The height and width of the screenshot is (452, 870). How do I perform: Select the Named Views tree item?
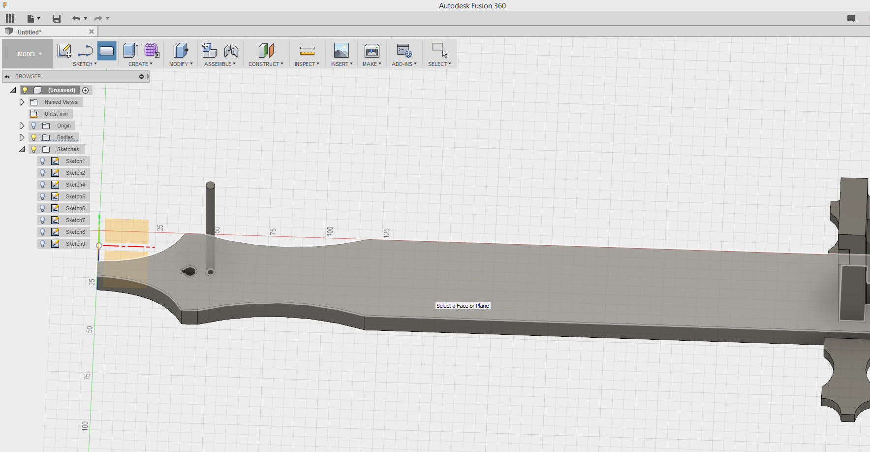(61, 102)
